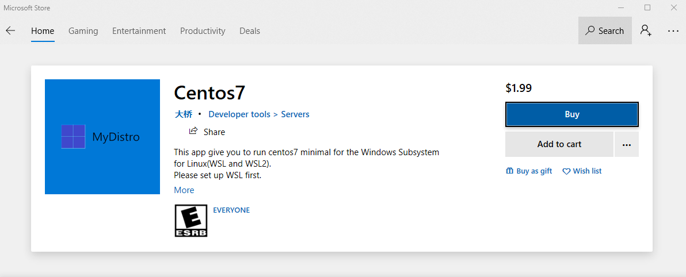This screenshot has width=686, height=277.
Task: Switch to the Home tab
Action: click(x=43, y=31)
